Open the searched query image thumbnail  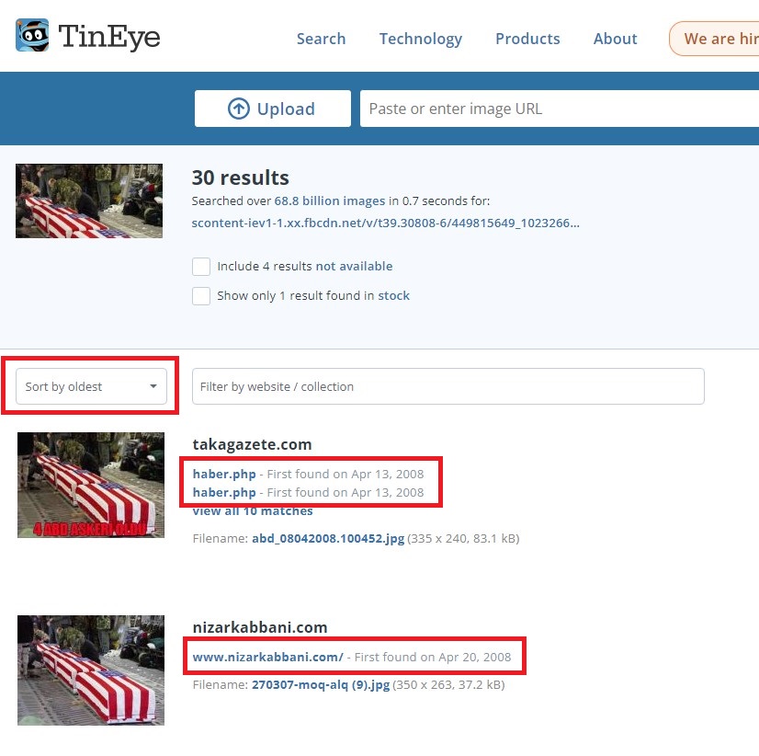(89, 200)
